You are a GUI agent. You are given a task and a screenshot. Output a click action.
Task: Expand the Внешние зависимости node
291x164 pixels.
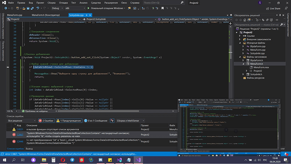tap(240, 39)
